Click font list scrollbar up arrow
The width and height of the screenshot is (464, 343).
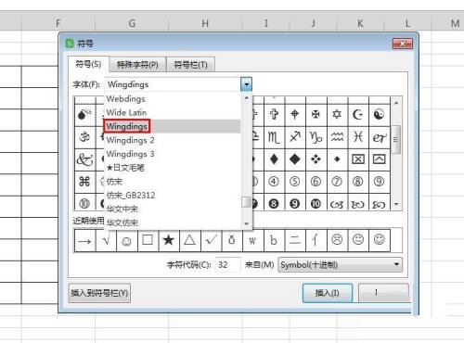pos(247,98)
